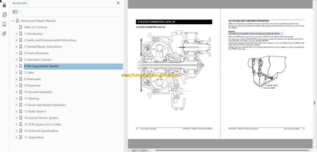Go to the 1 Introduction bookmark
Screen dimensions: 317x152
(33, 34)
